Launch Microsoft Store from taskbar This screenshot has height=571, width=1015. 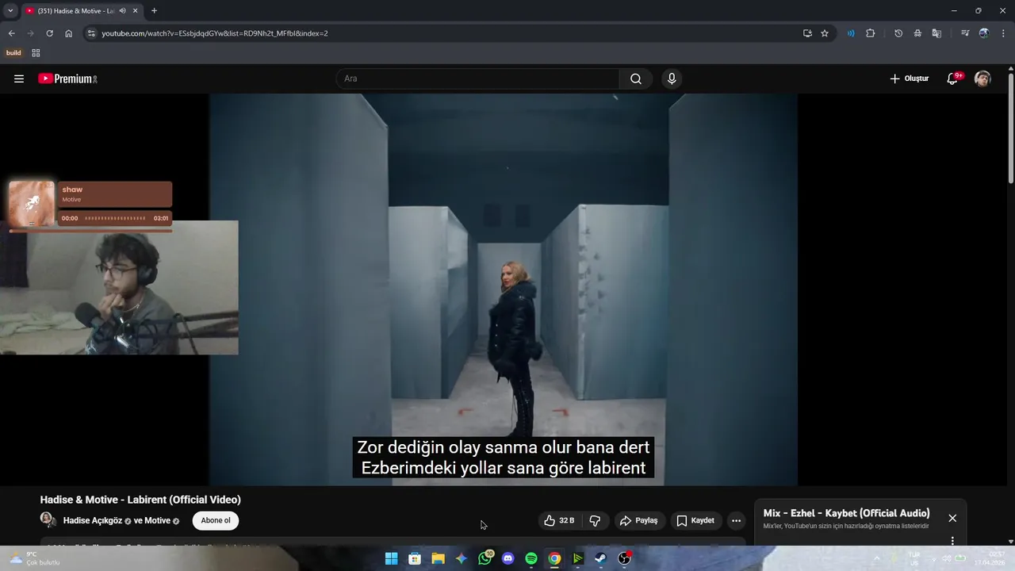(x=415, y=558)
